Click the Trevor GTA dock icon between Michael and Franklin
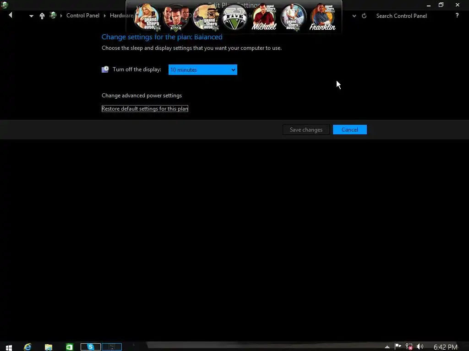The height and width of the screenshot is (351, 469). (x=293, y=17)
